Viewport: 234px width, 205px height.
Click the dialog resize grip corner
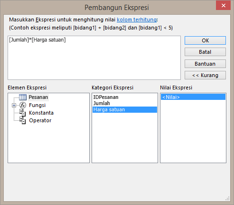point(227,198)
